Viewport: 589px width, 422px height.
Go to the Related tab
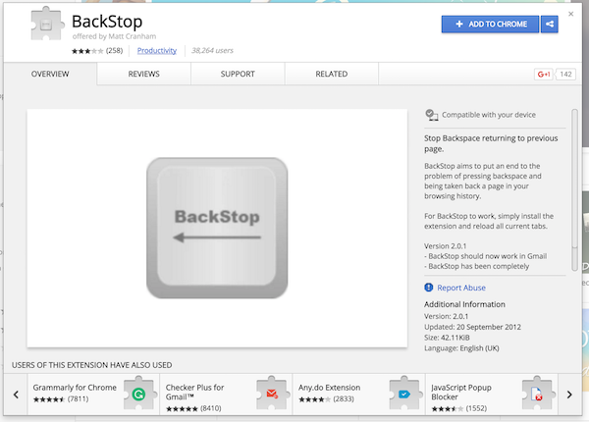pos(331,74)
